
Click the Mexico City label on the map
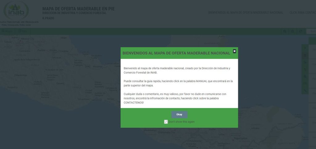(27, 39)
